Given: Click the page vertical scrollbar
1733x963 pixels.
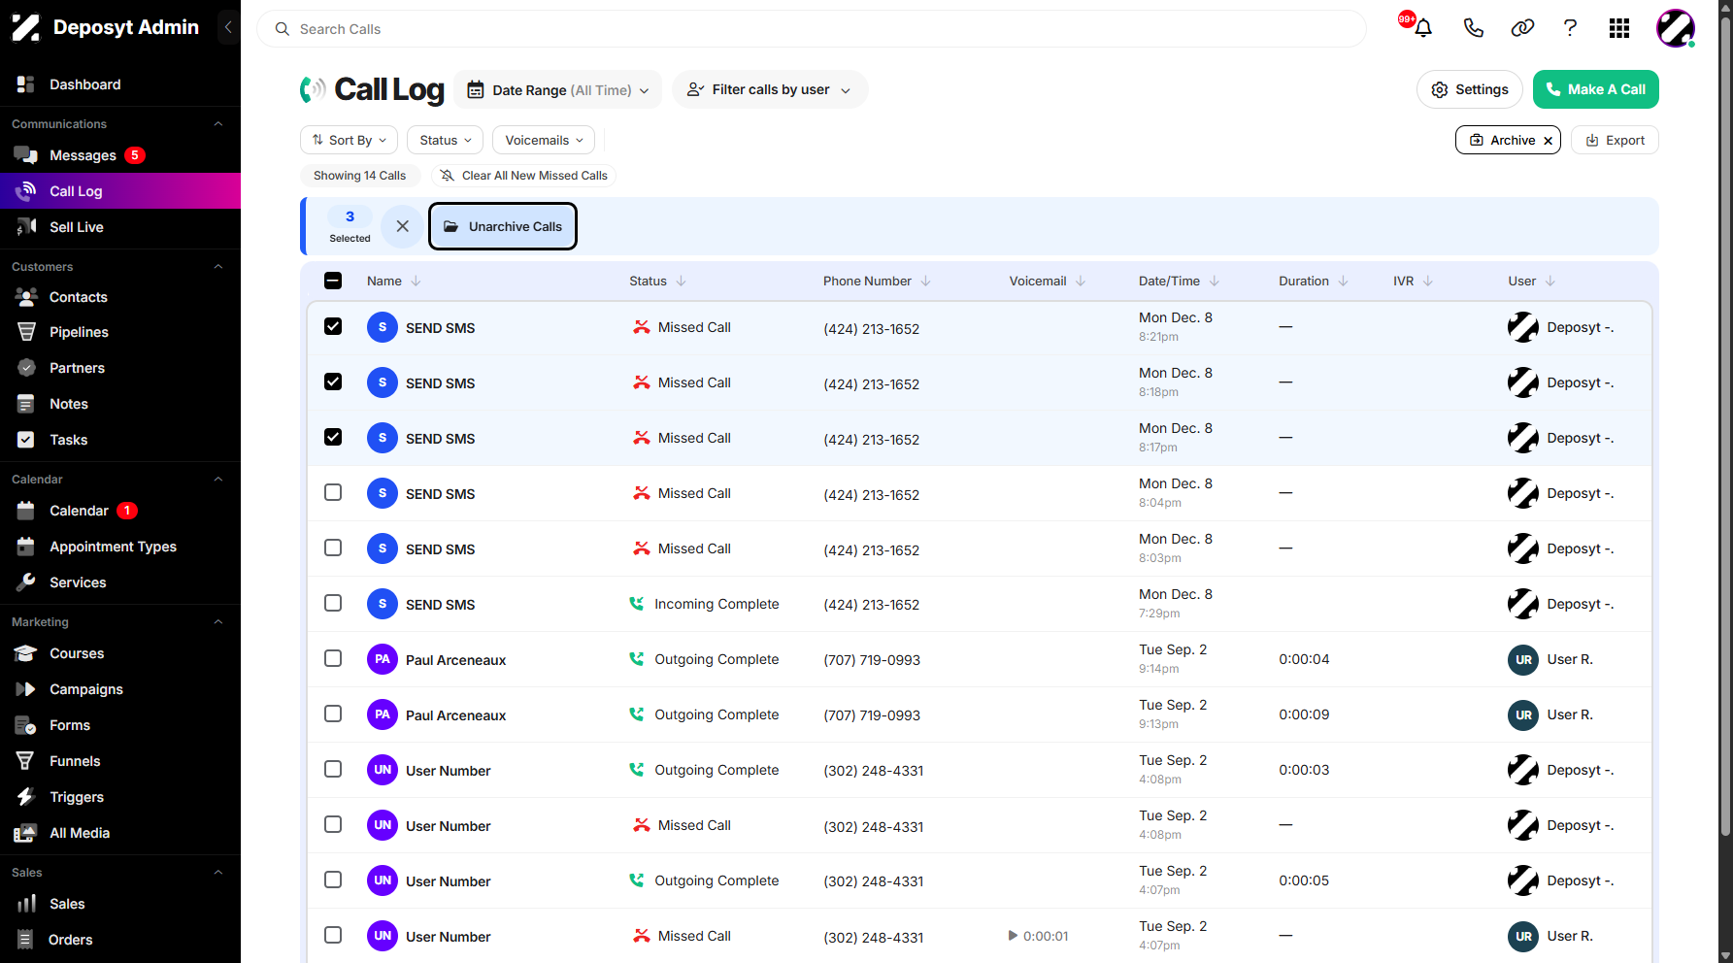Looking at the screenshot, I should click(1725, 427).
